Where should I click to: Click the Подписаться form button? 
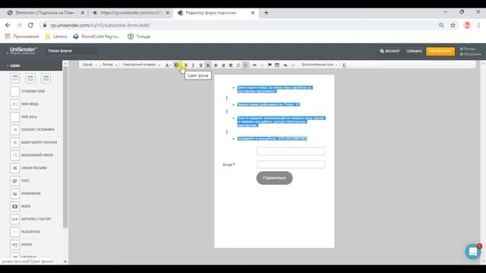(274, 178)
